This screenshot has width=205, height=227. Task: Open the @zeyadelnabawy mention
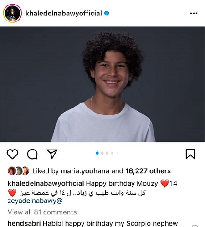coord(35,201)
